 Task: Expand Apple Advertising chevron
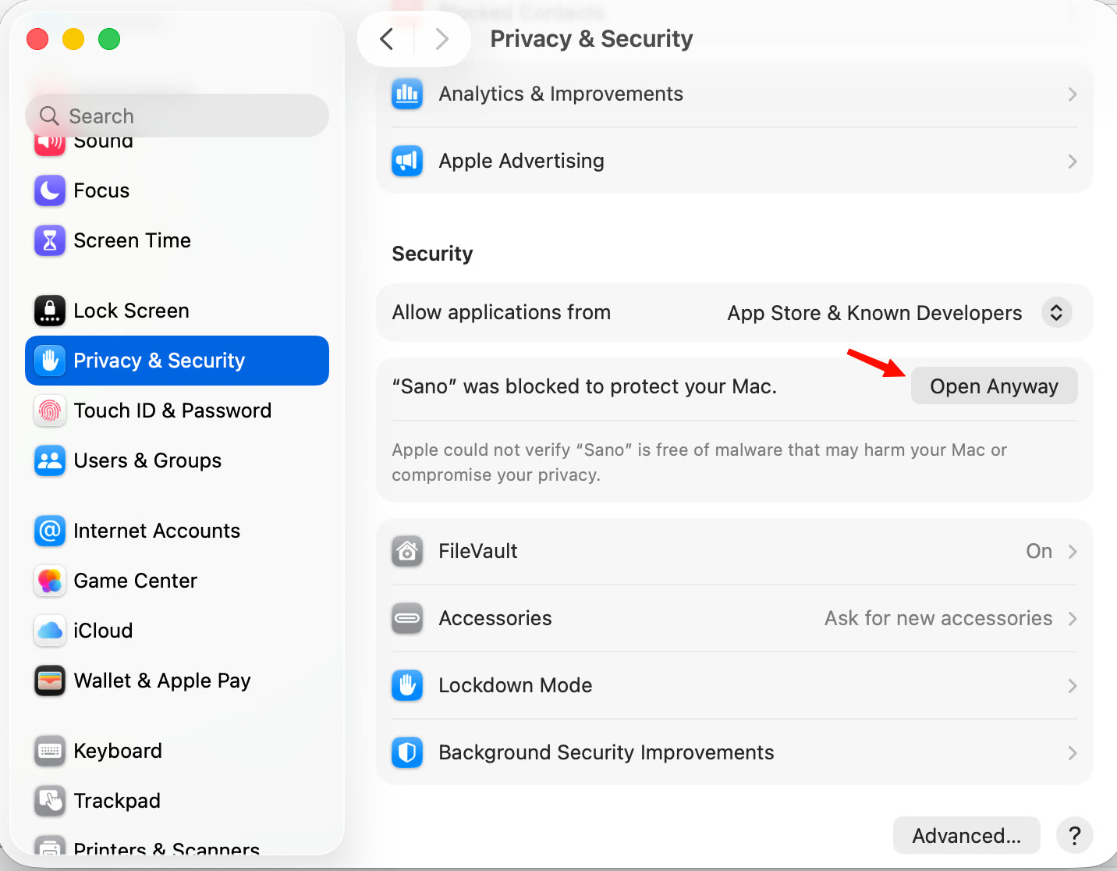1073,162
